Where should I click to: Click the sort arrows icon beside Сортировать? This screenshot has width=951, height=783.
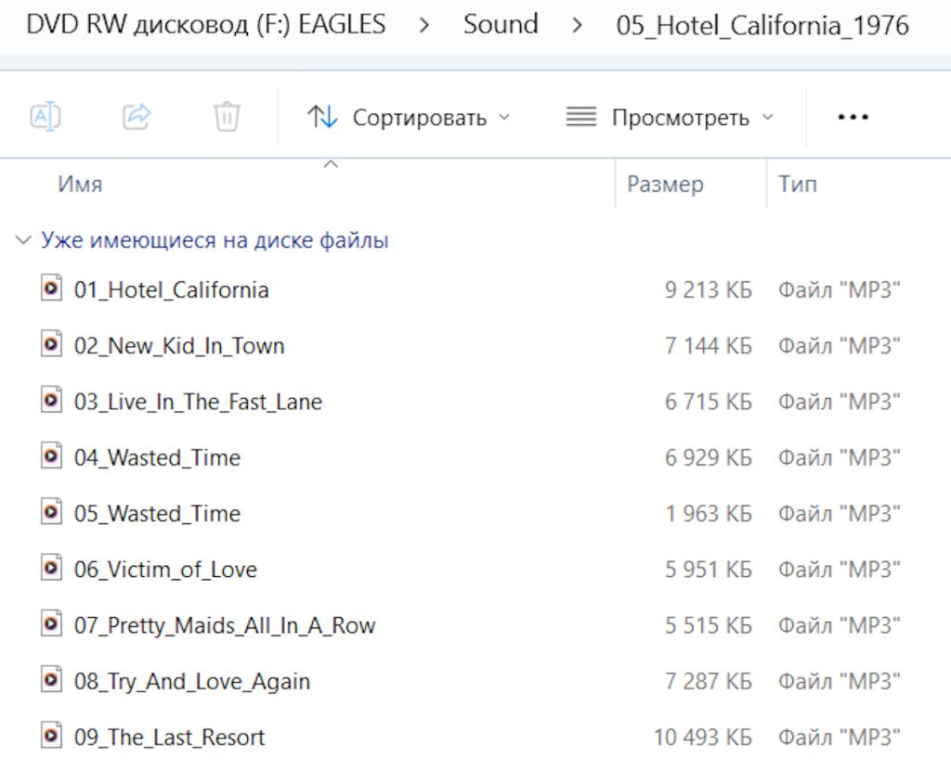[x=322, y=116]
